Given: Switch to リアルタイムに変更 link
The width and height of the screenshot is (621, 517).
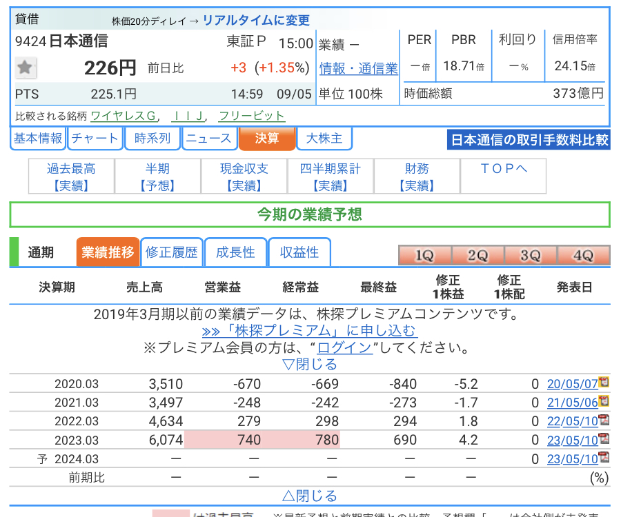Looking at the screenshot, I should pos(256,20).
